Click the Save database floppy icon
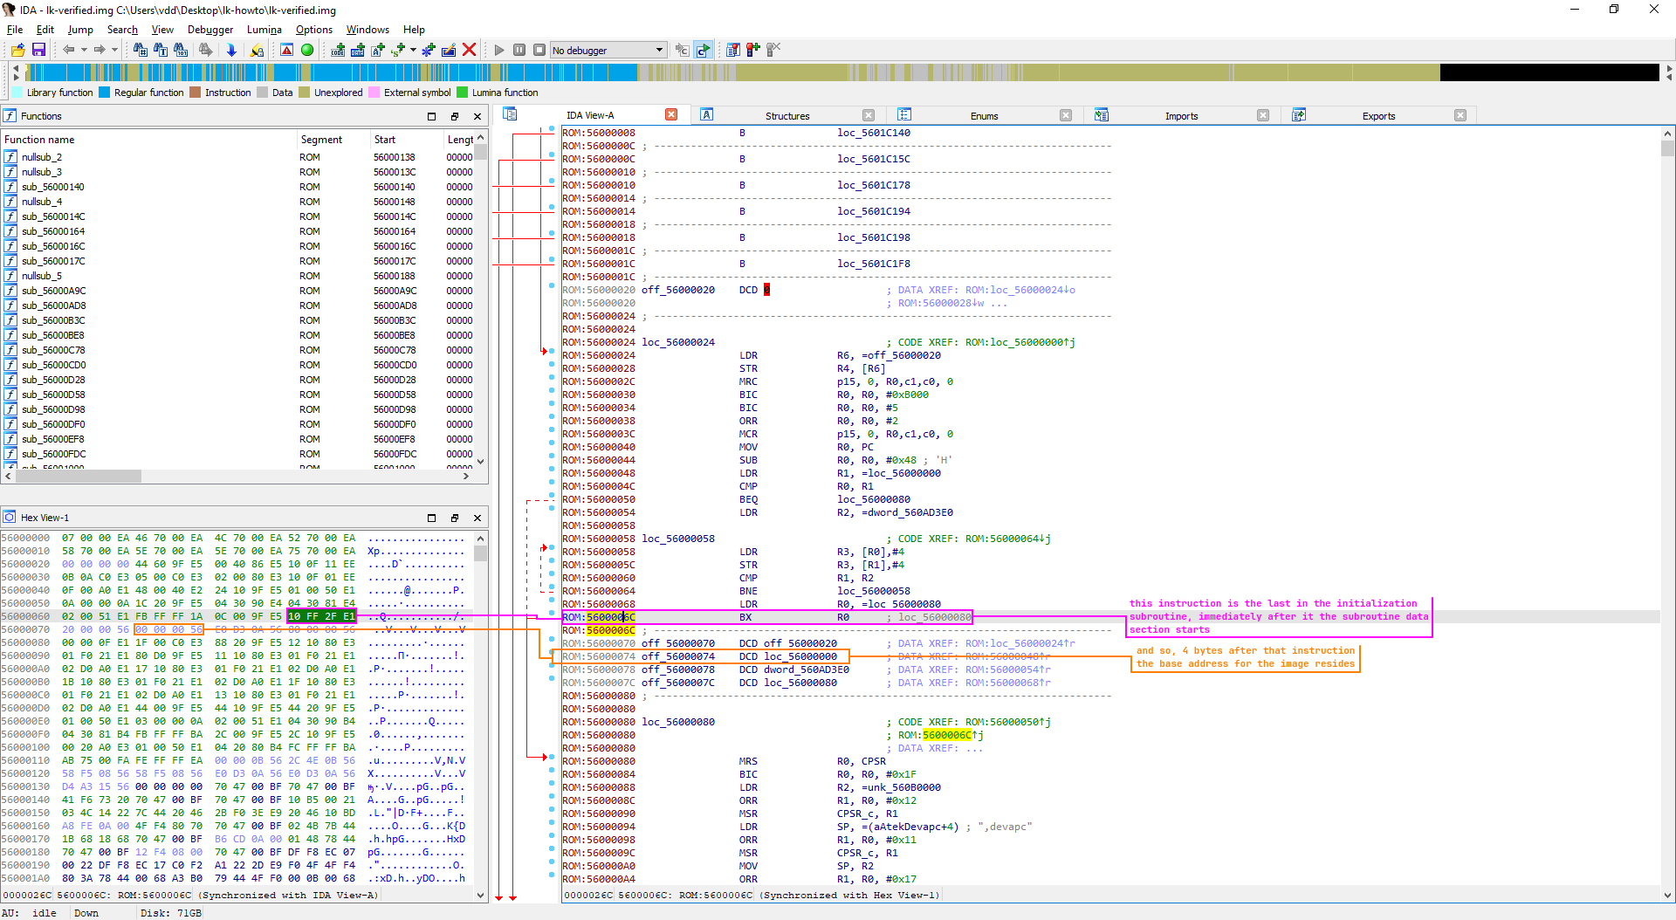Viewport: 1676px width, 920px height. point(38,50)
